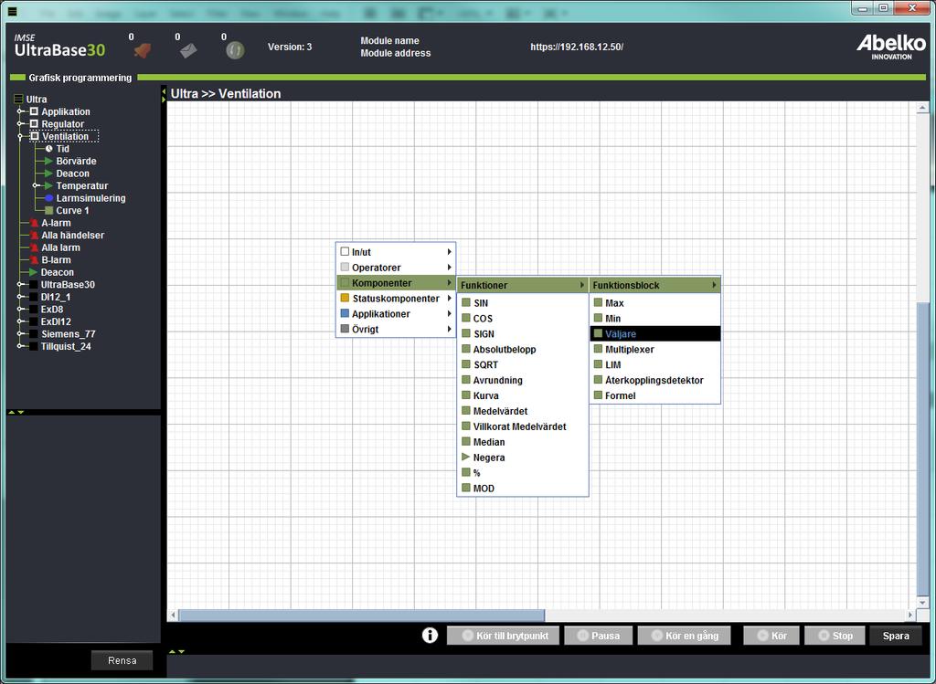Click square icon beside Curve 1

(49, 211)
